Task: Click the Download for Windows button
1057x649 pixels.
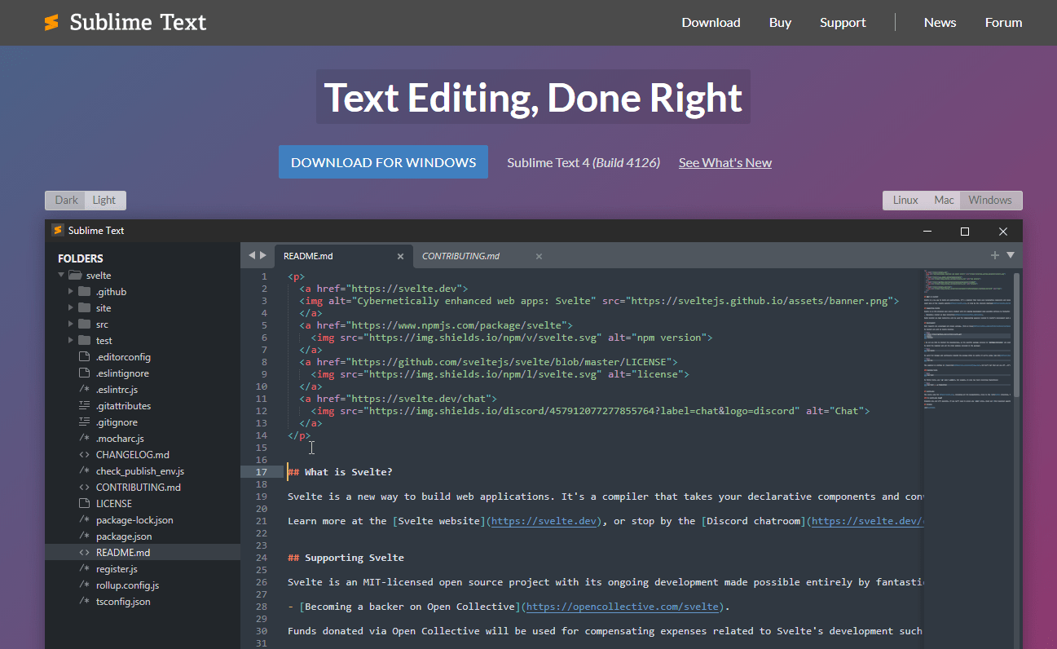Action: 383,162
